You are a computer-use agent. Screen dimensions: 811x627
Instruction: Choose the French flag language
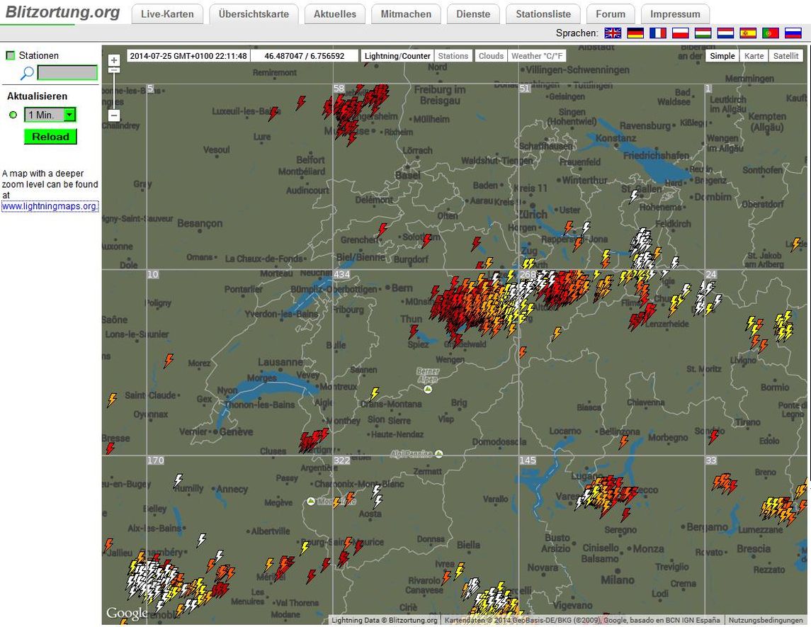pyautogui.click(x=658, y=33)
